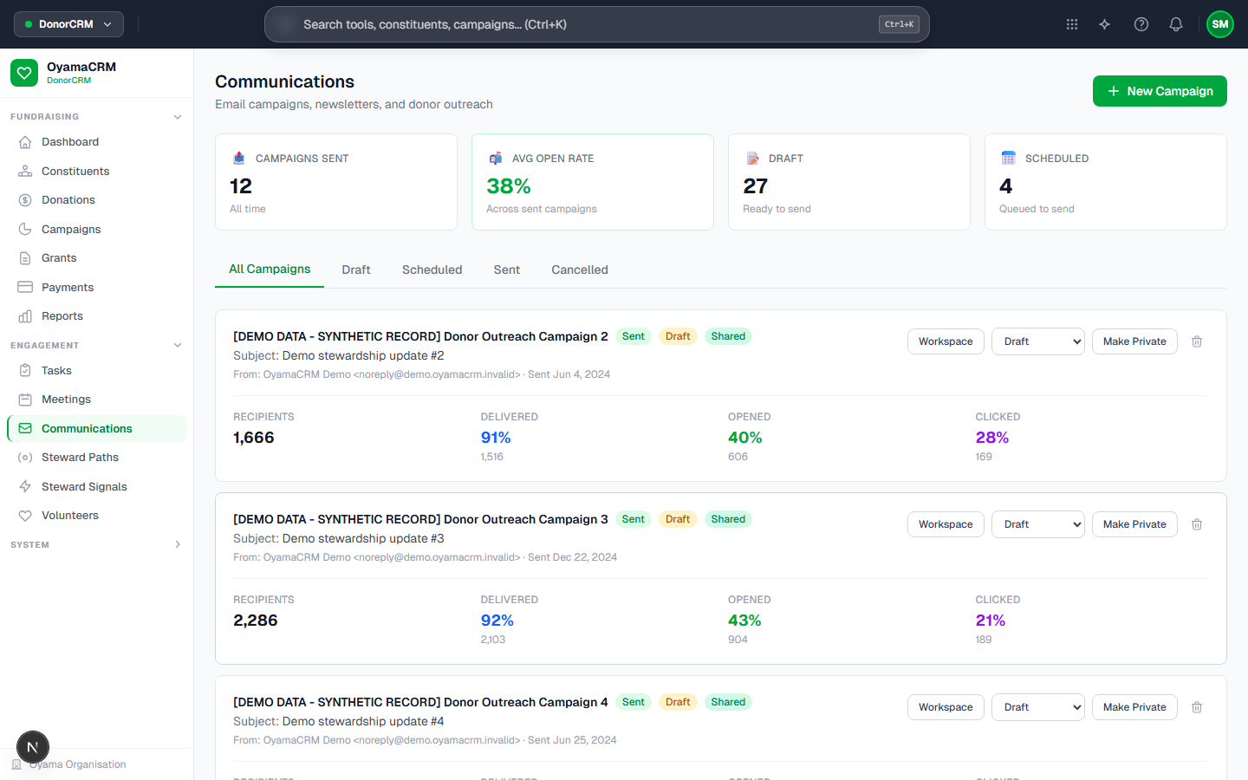
Task: Click the OyamaCRM heart logo
Action: point(24,73)
